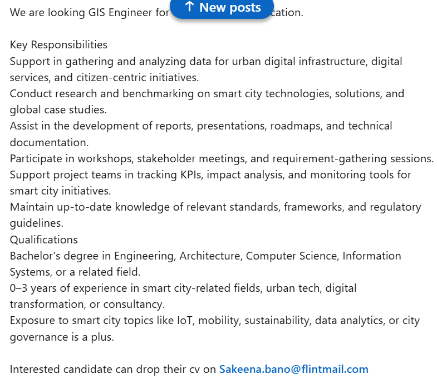Image resolution: width=437 pixels, height=379 pixels.
Task: Click the New posts button
Action: 222,8
